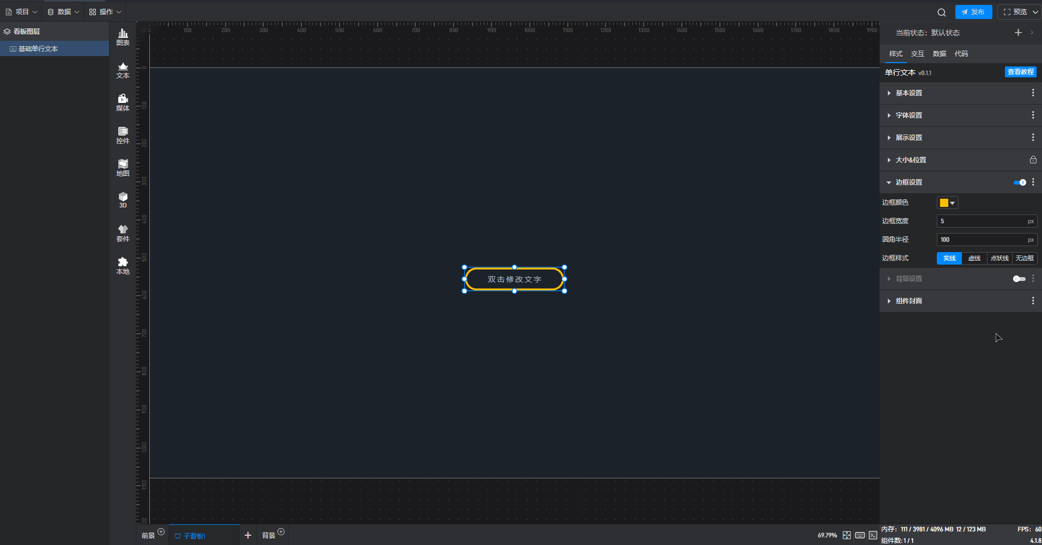Open the 3D component category
The image size is (1042, 545).
[123, 200]
